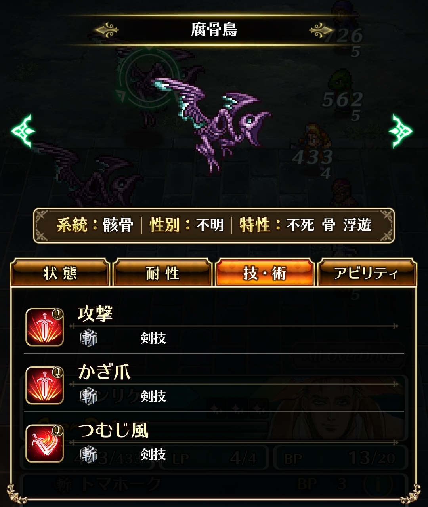Select the つむじ風 skill name
Screen dimensions: 428x507
point(113,430)
